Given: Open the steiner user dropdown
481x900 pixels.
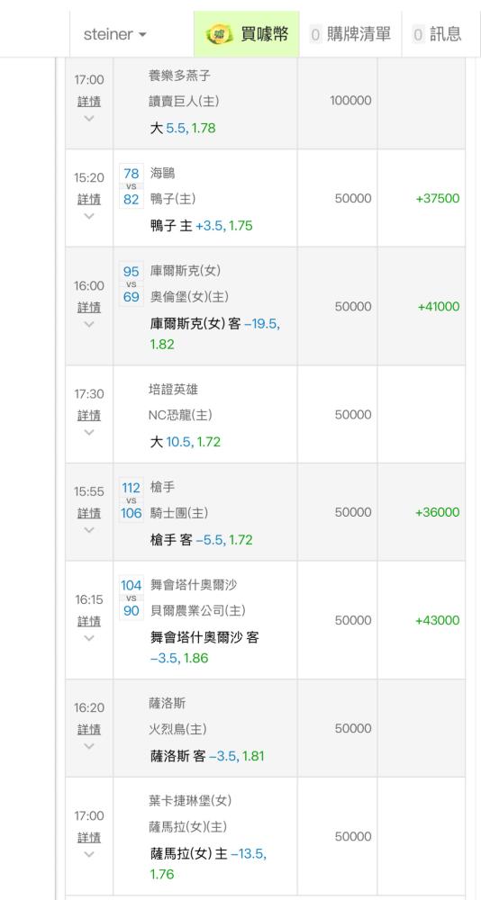Looking at the screenshot, I should pos(115,34).
